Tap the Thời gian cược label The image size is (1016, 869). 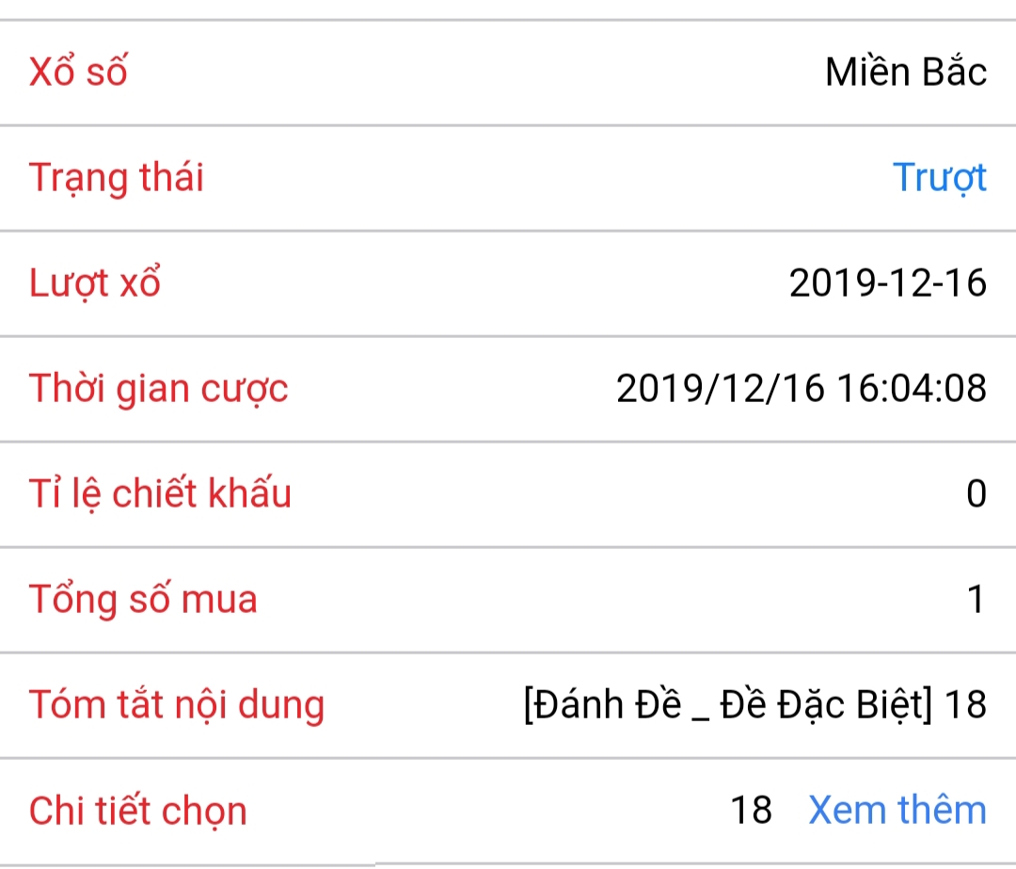(x=158, y=389)
